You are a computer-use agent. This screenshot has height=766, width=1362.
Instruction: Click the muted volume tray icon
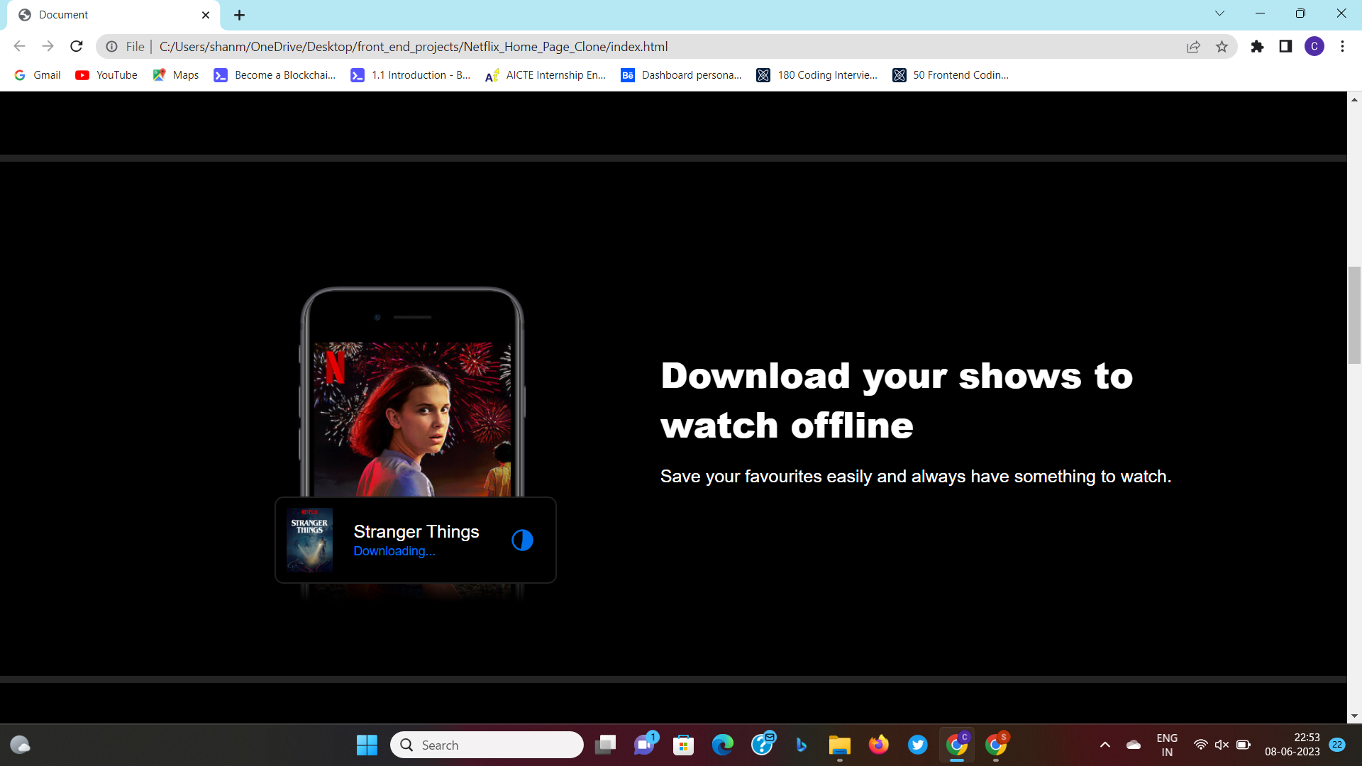click(x=1222, y=745)
